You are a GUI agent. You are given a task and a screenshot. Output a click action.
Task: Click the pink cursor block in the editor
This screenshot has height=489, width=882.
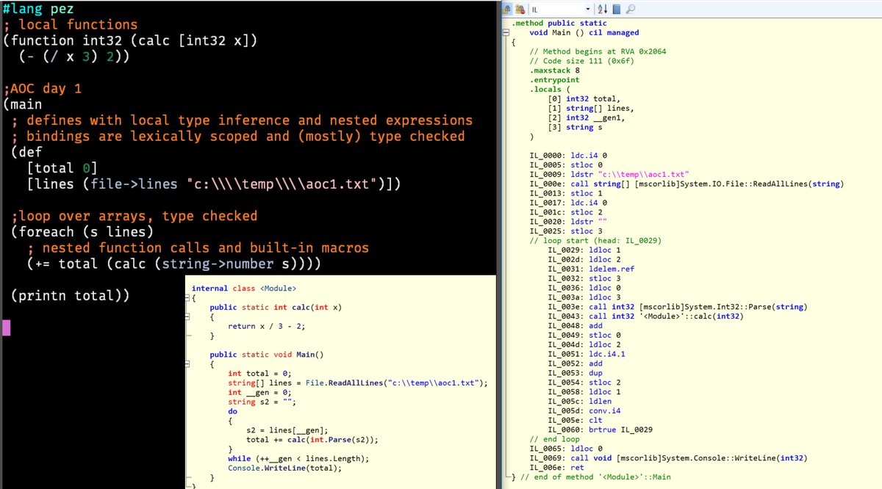click(x=7, y=327)
